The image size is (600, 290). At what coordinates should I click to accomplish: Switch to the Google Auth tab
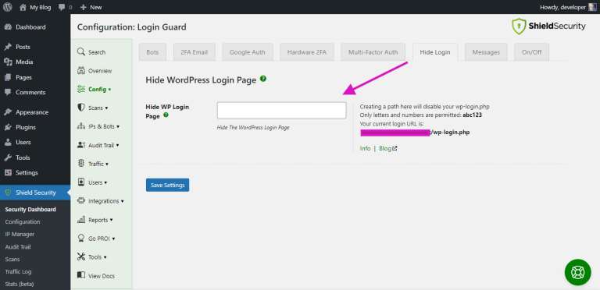click(248, 52)
